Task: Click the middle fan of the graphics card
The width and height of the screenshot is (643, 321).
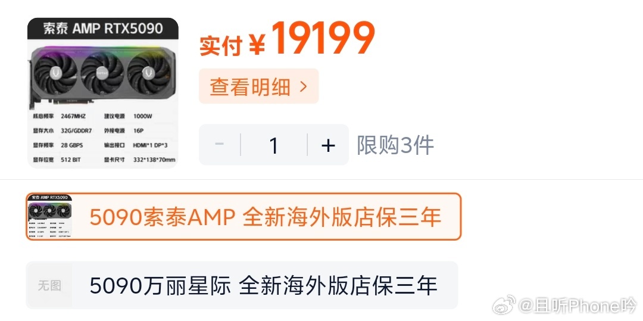Action: [x=102, y=74]
